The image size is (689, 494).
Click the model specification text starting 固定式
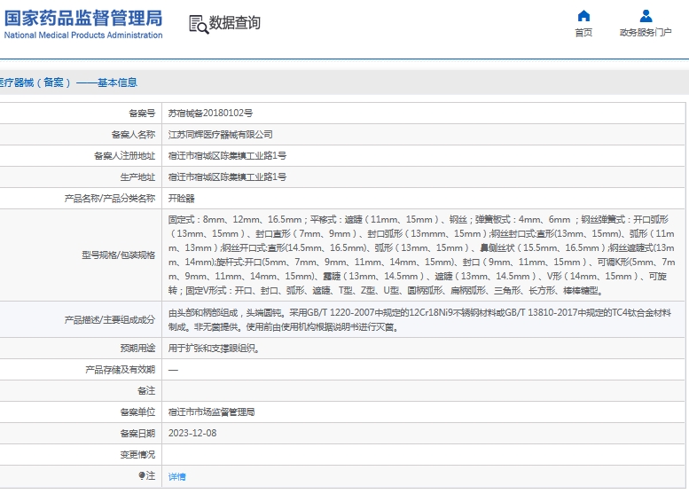(422, 255)
